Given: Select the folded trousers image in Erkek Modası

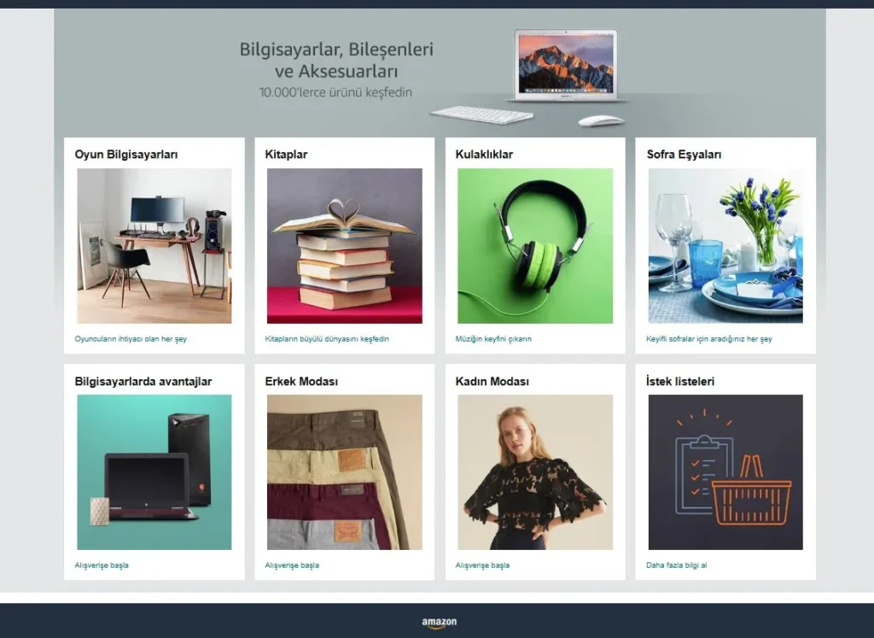Looking at the screenshot, I should click(344, 471).
